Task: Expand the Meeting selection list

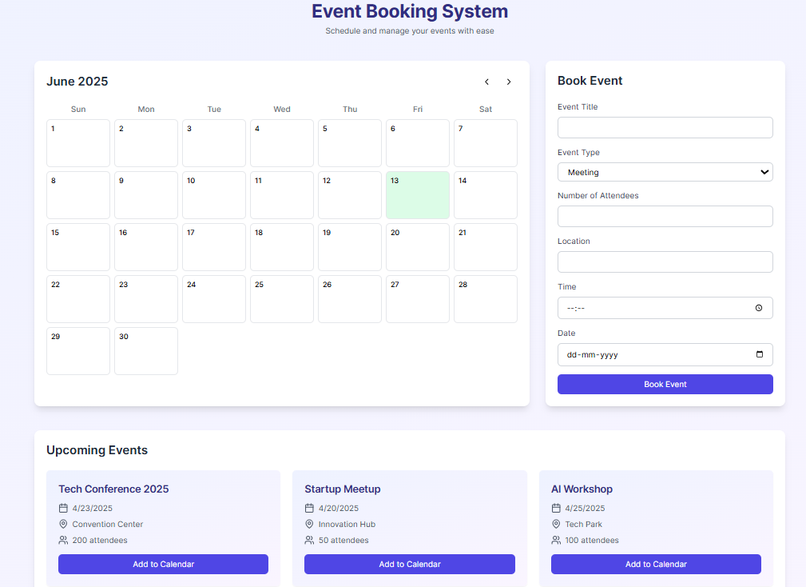Action: pyautogui.click(x=665, y=172)
